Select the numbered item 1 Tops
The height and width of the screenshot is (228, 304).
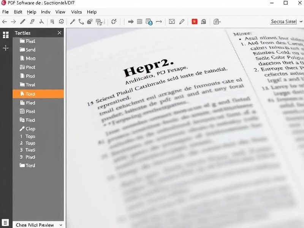[38, 136]
